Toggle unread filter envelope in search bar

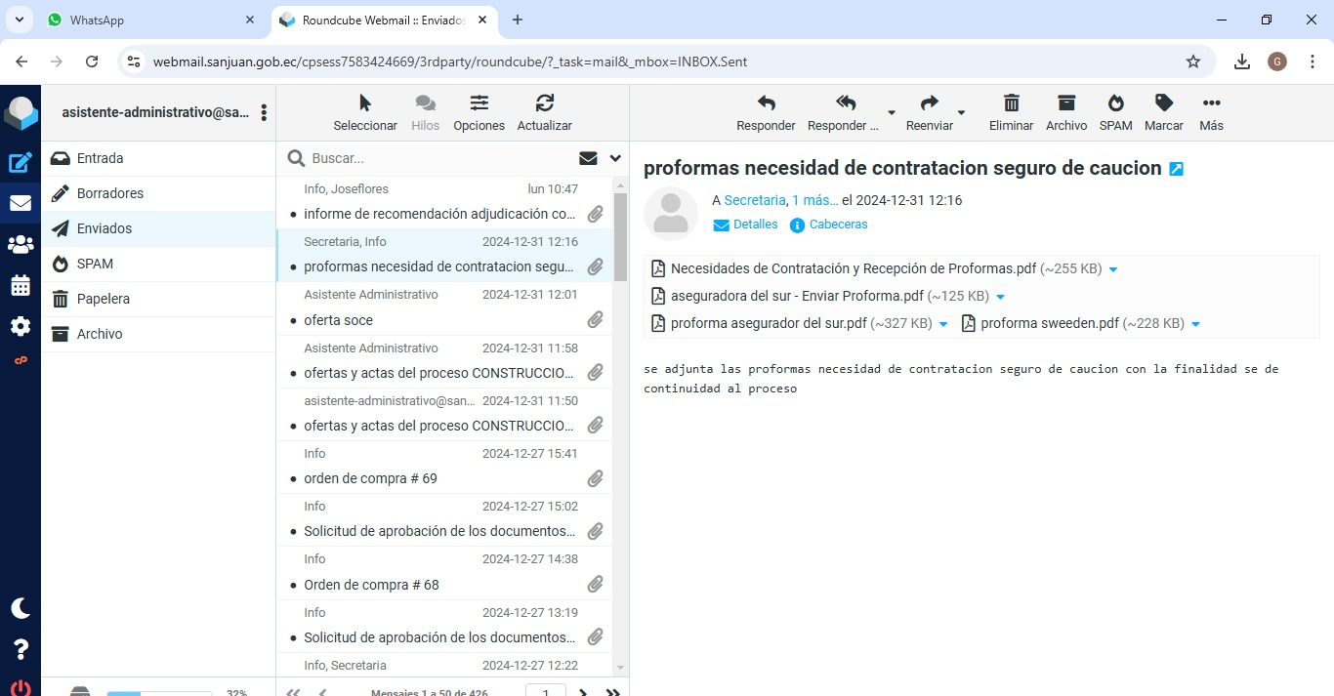588,158
